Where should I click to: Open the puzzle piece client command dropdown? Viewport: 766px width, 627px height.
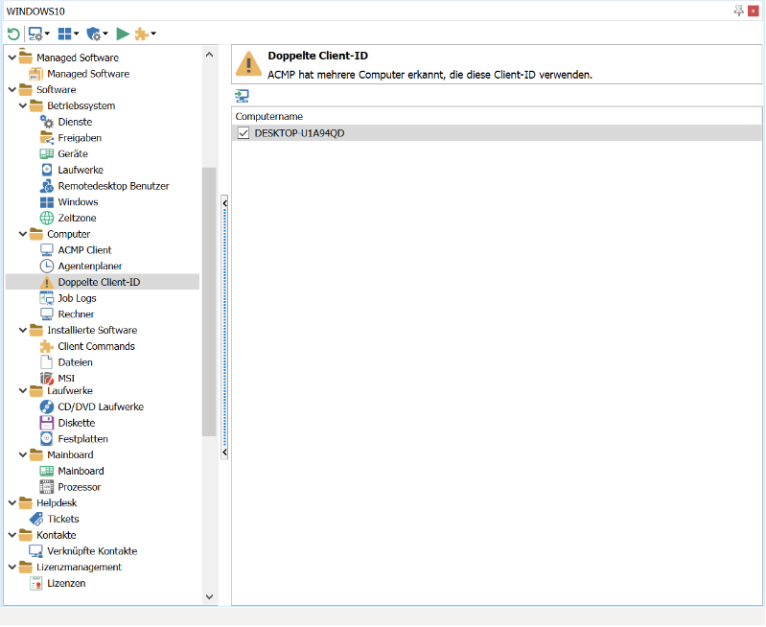point(145,34)
